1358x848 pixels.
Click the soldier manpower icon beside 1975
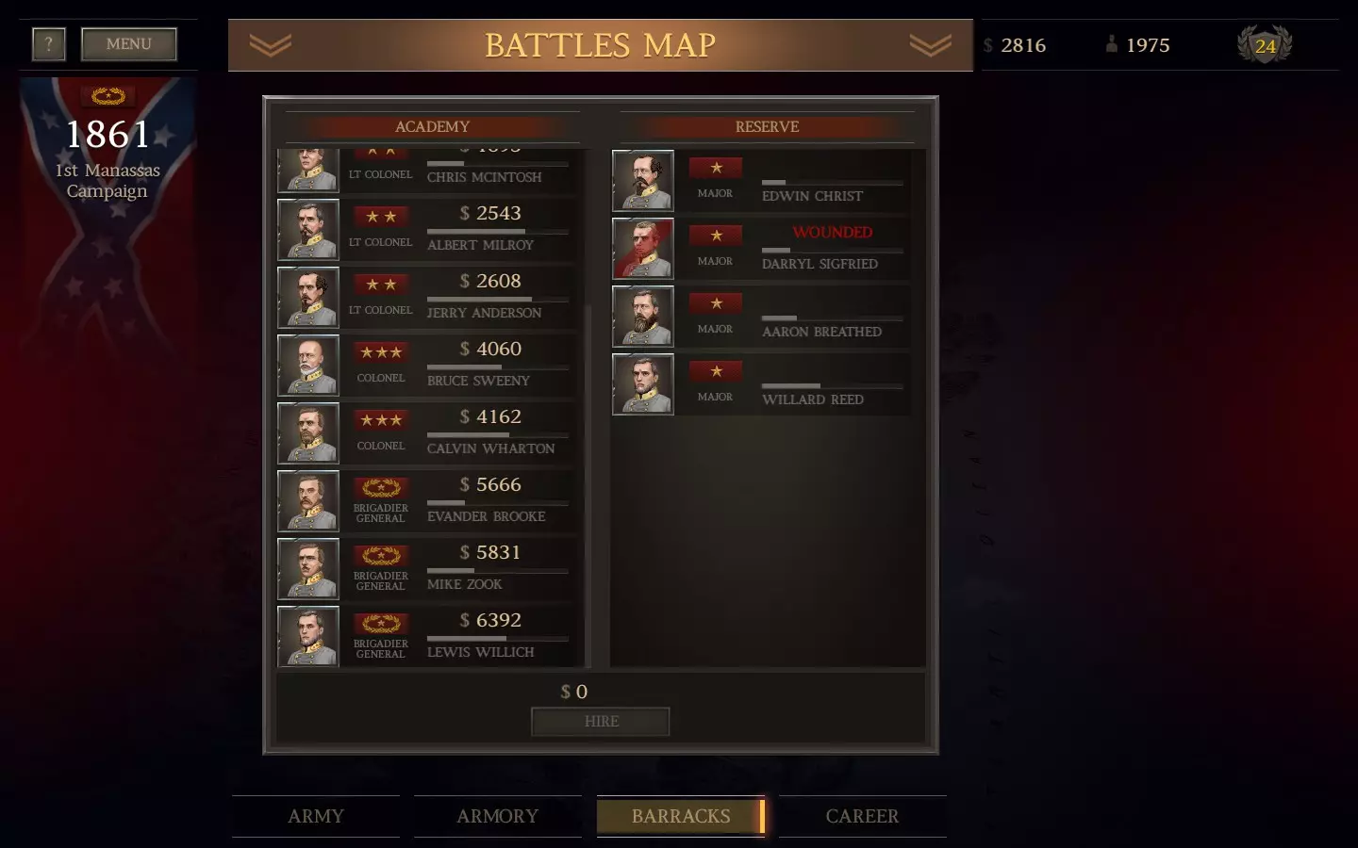pos(1112,43)
